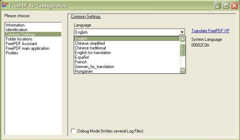Select Common Settings in the left list
The width and height of the screenshot is (240, 140).
click(x=33, y=34)
